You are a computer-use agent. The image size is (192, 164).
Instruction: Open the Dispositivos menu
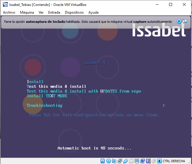coord(74,12)
